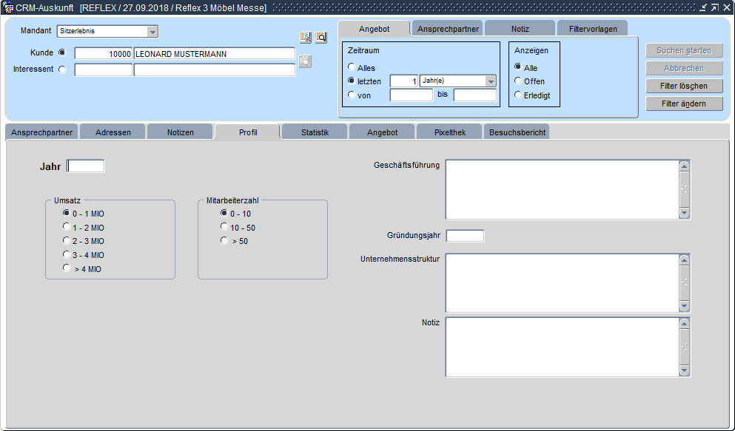Click the list selection icon left of the magnifier icon
This screenshot has width=735, height=431.
coord(305,38)
